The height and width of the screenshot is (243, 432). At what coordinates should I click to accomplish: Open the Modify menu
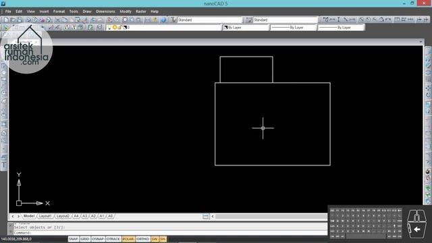pyautogui.click(x=126, y=11)
